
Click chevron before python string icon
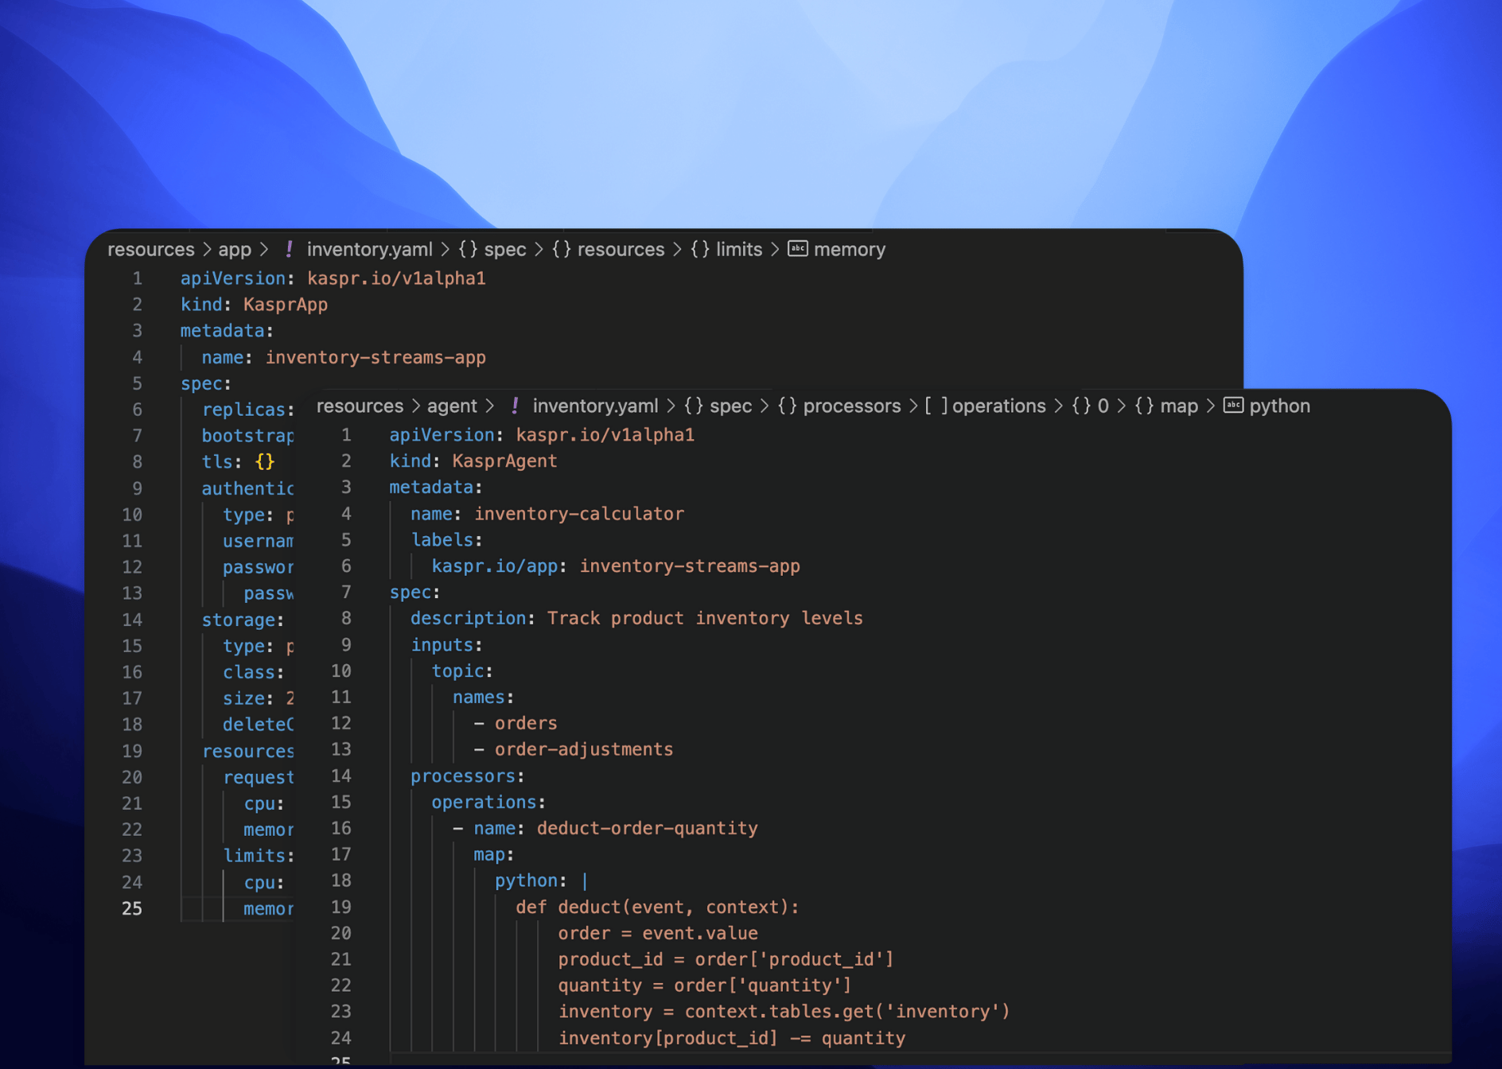click(1211, 406)
